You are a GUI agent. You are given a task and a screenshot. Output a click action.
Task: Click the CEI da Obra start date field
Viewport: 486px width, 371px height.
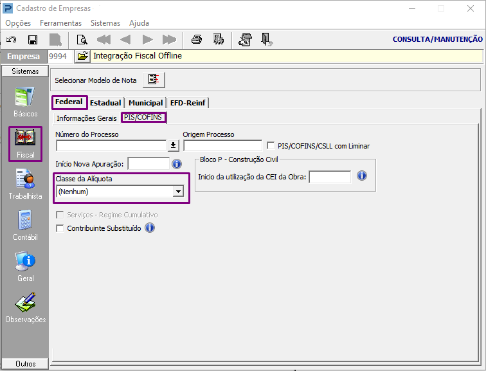330,177
